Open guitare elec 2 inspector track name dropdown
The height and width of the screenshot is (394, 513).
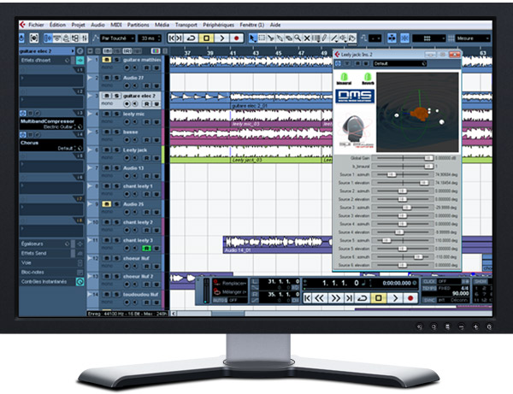coord(73,51)
